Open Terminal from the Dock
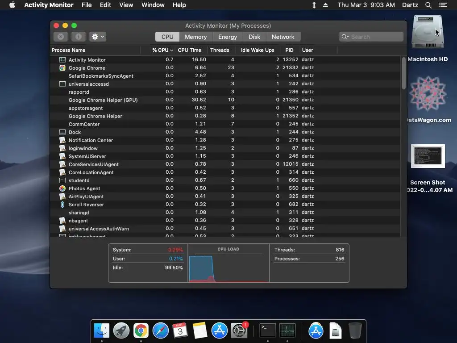Image resolution: width=457 pixels, height=343 pixels. 268,331
